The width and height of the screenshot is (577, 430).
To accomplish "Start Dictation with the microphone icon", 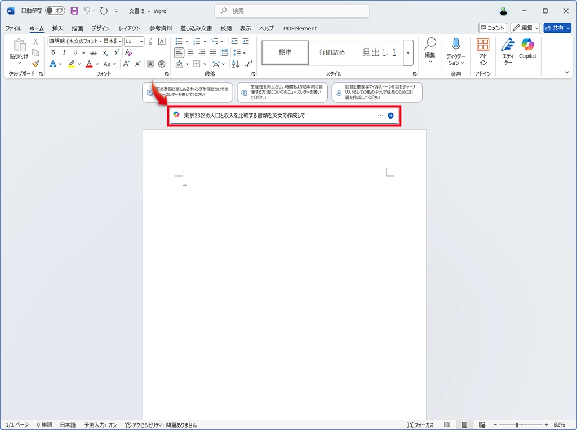I will [456, 44].
